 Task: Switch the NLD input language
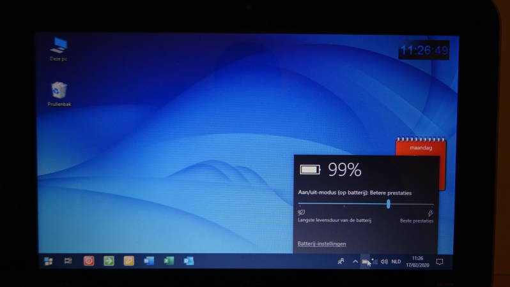396,261
